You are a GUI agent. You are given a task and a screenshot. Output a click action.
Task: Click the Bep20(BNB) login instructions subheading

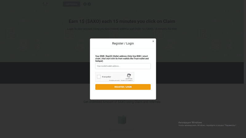(x=122, y=29)
